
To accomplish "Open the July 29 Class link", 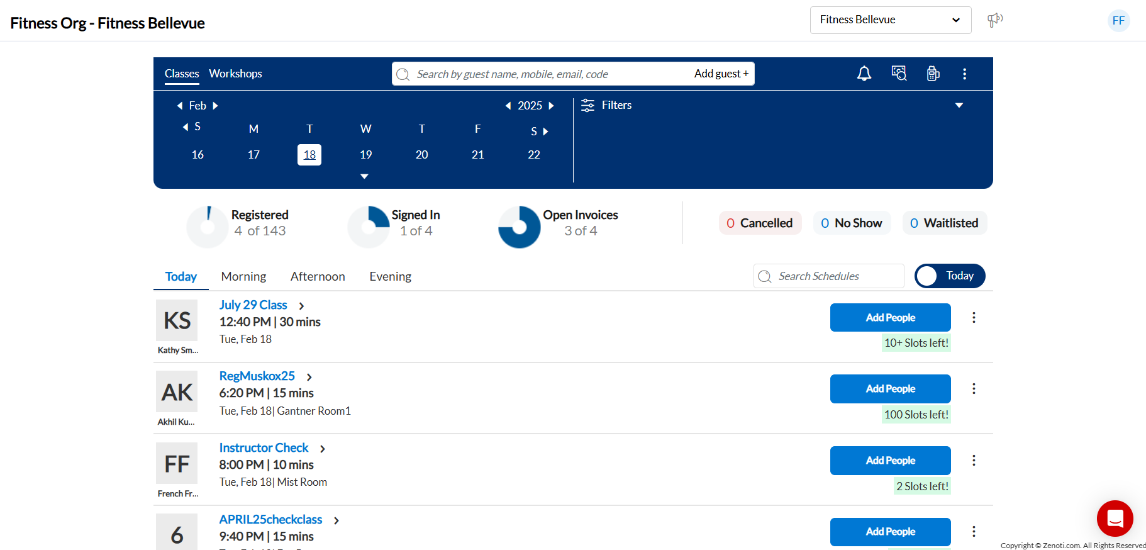I will point(253,305).
